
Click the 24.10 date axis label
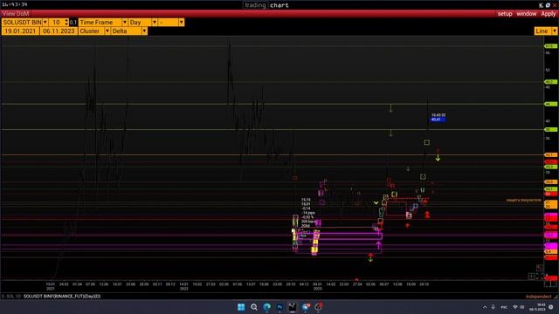pos(424,284)
